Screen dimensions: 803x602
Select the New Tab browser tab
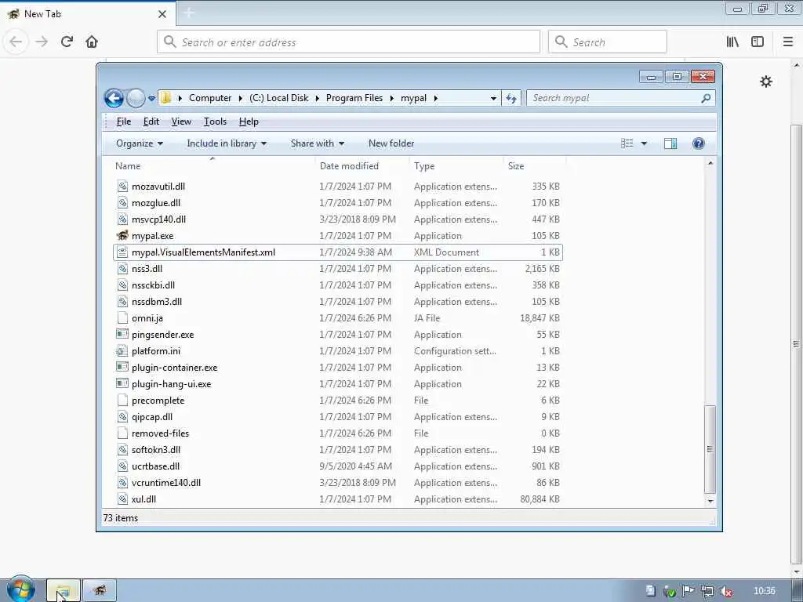coord(87,14)
